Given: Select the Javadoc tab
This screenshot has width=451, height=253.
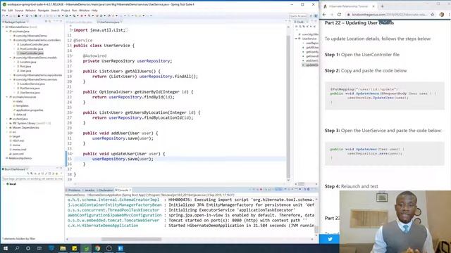Looking at the screenshot, I should click(x=89, y=190).
